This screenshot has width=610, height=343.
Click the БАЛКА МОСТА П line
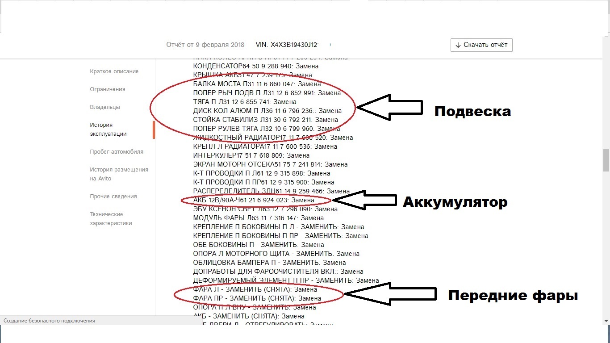pos(257,84)
